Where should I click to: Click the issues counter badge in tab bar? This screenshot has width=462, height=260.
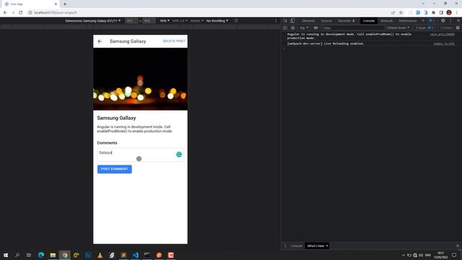pyautogui.click(x=432, y=21)
